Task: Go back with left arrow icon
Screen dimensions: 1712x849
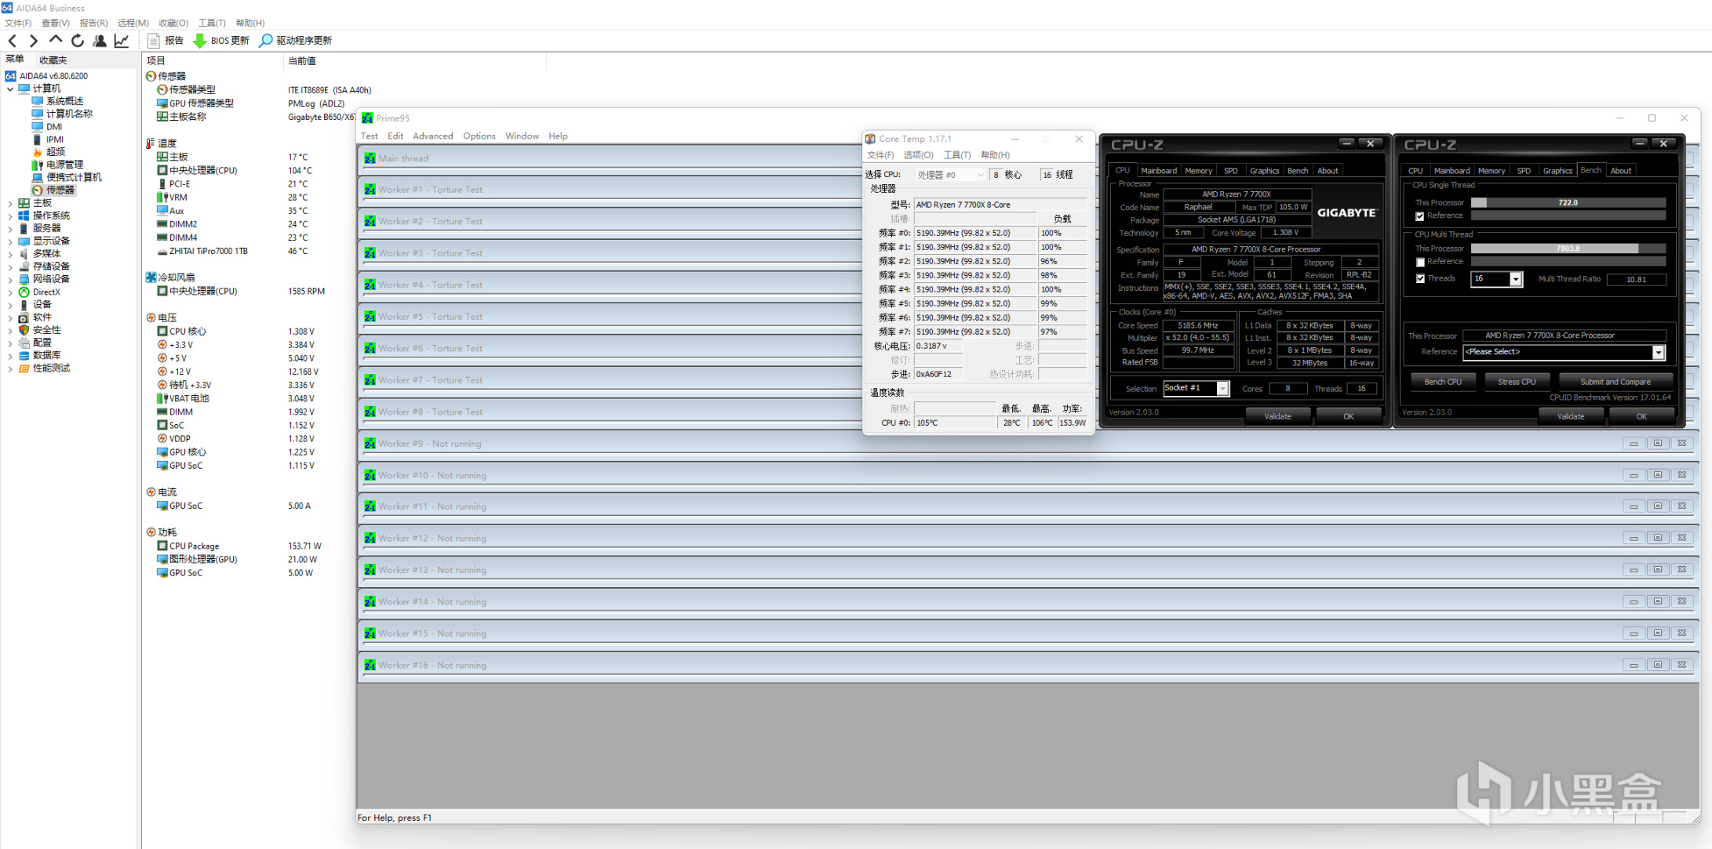Action: 13,41
